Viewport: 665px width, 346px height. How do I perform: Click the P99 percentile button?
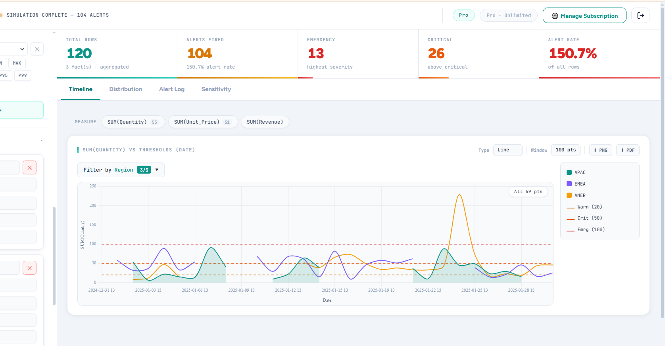23,75
